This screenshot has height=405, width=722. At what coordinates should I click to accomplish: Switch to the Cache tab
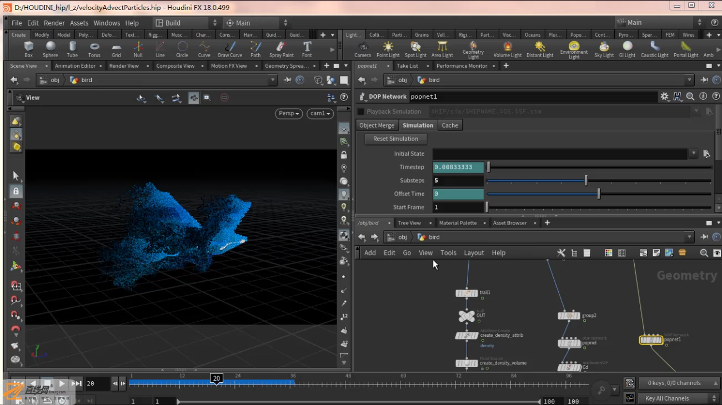pos(450,125)
